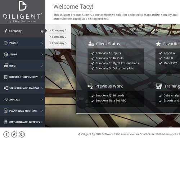
Task: Expand the Profile menu chevron
Action: pyautogui.click(x=42, y=43)
